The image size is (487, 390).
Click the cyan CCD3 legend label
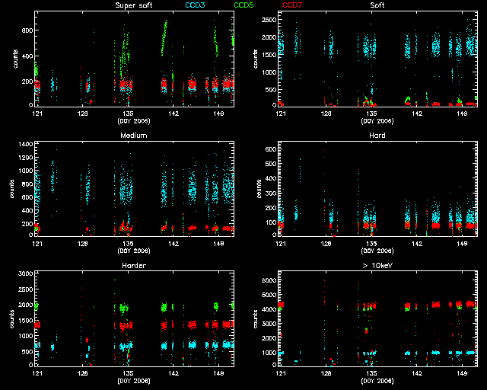pos(198,5)
